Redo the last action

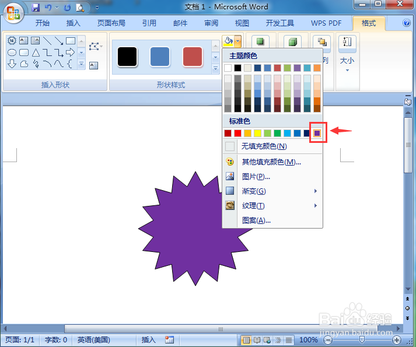(68, 8)
